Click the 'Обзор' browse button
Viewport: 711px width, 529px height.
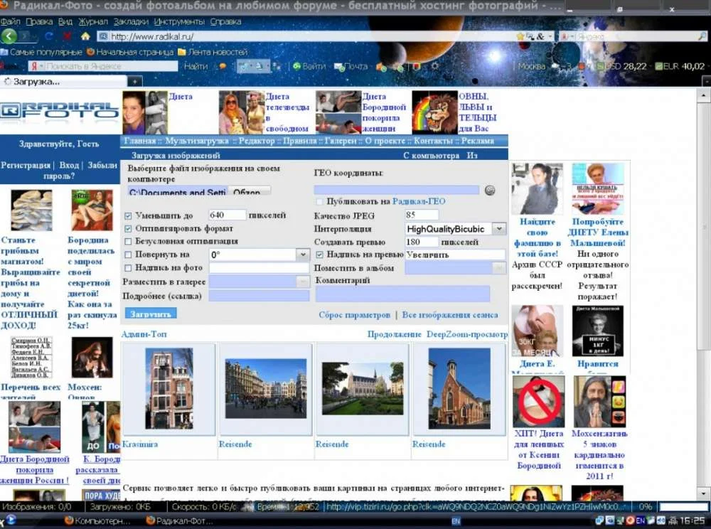click(x=250, y=191)
